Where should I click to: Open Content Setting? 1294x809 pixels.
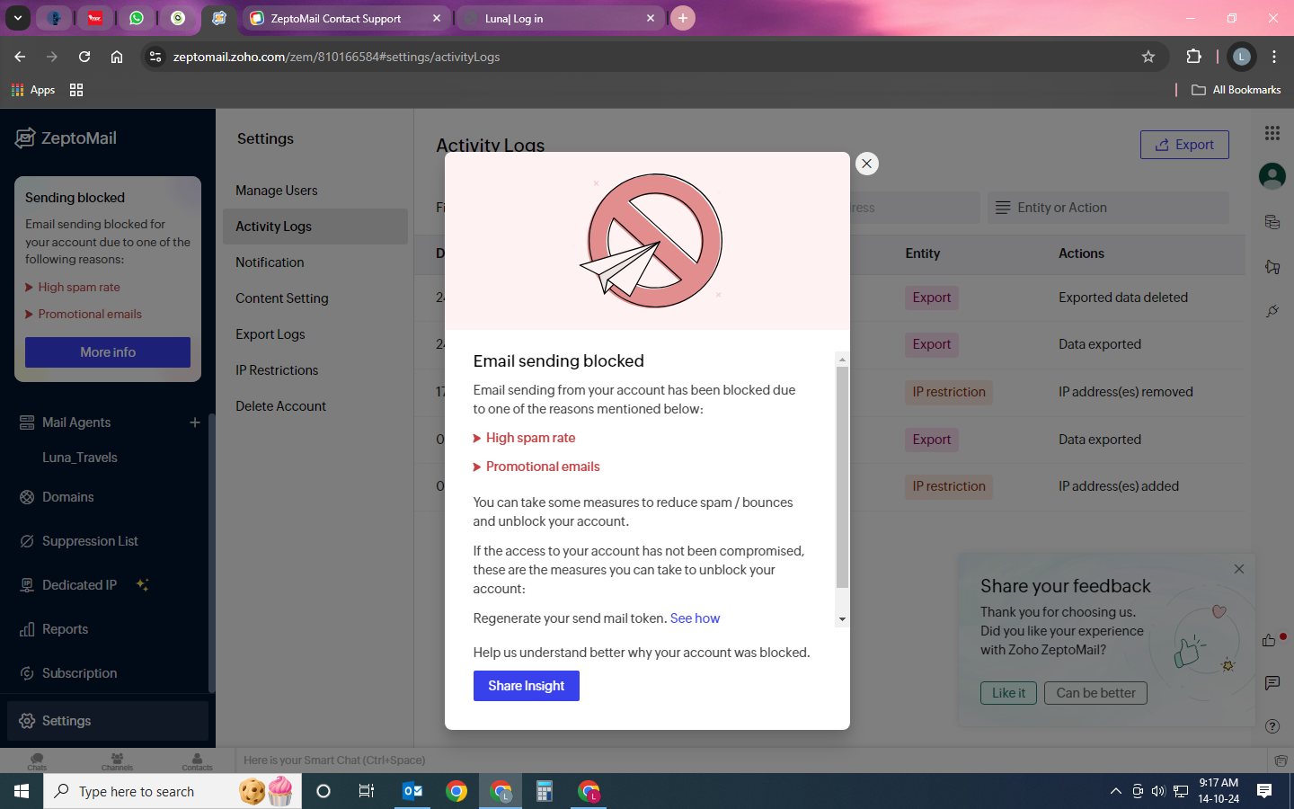tap(282, 298)
